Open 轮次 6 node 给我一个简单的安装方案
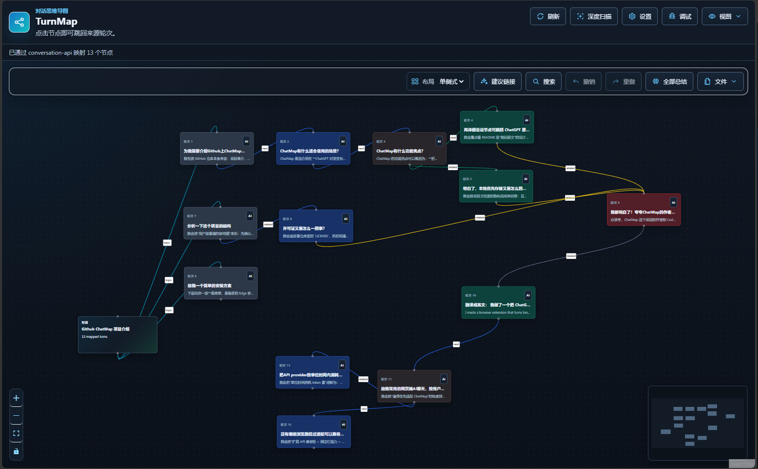This screenshot has width=758, height=469. [x=221, y=283]
